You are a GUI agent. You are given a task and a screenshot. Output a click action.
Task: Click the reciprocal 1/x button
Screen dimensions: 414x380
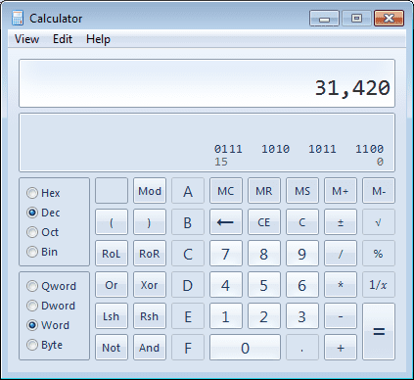click(x=379, y=285)
